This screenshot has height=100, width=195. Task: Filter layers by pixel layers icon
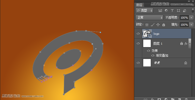pos(160,11)
